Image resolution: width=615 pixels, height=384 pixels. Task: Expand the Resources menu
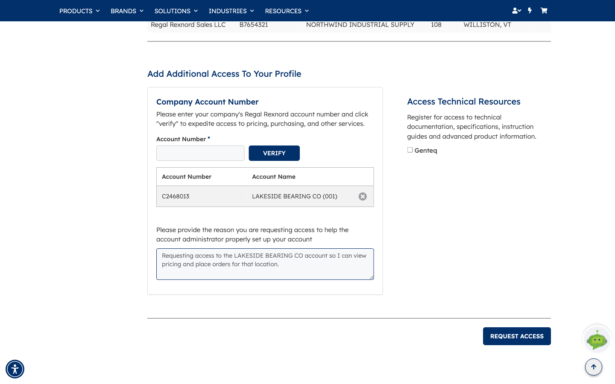287,11
